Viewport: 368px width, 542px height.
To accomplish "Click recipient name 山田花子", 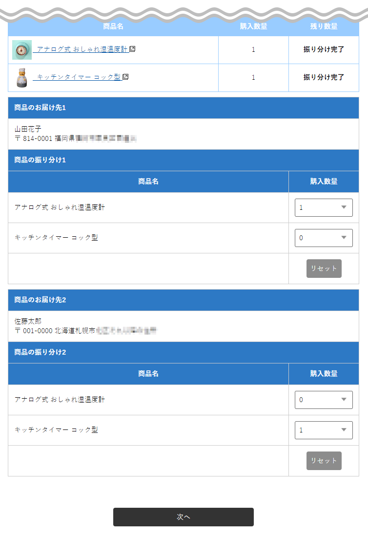I will [x=28, y=129].
